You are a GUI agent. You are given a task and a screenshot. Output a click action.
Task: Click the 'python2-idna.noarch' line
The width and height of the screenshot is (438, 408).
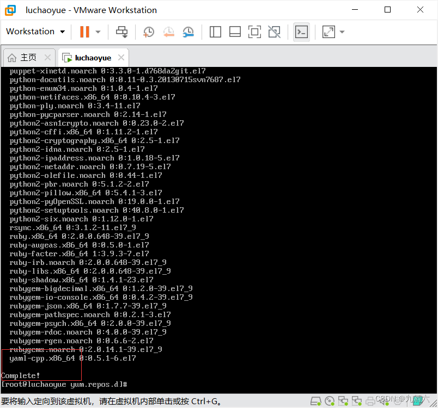coord(77,150)
